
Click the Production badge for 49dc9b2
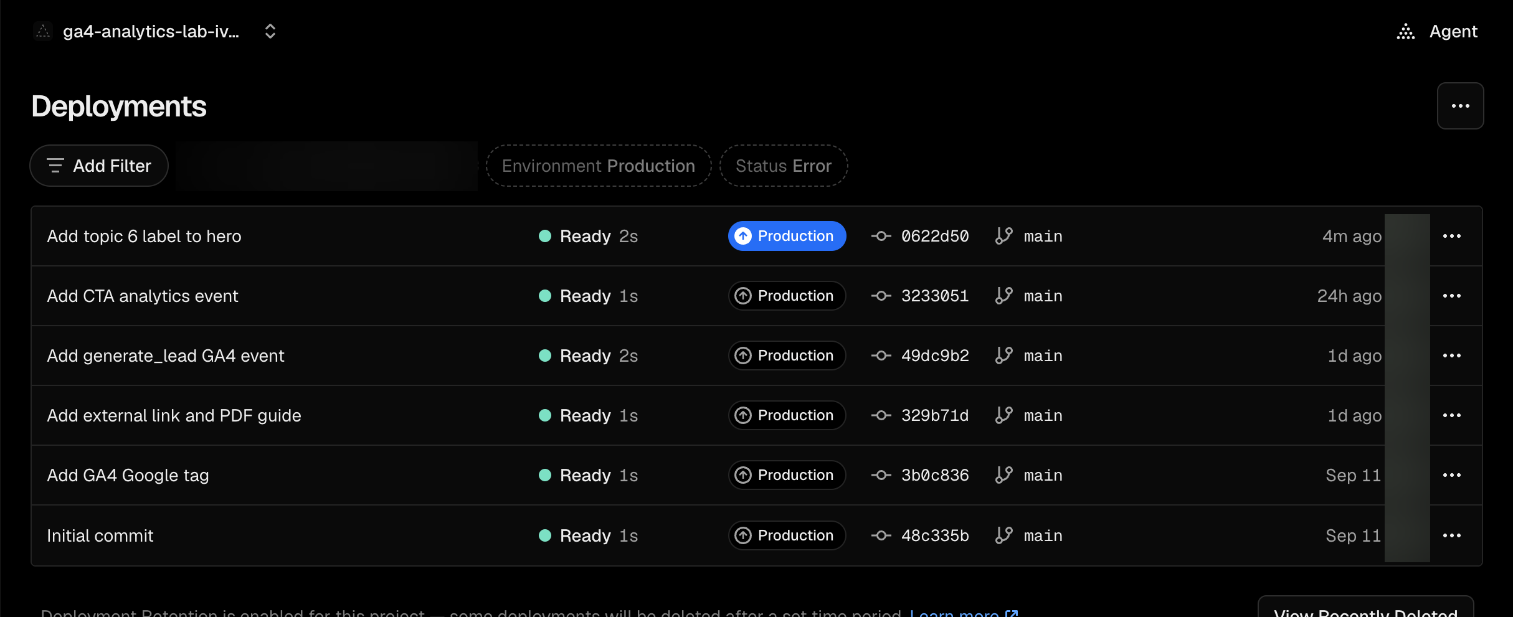(787, 356)
